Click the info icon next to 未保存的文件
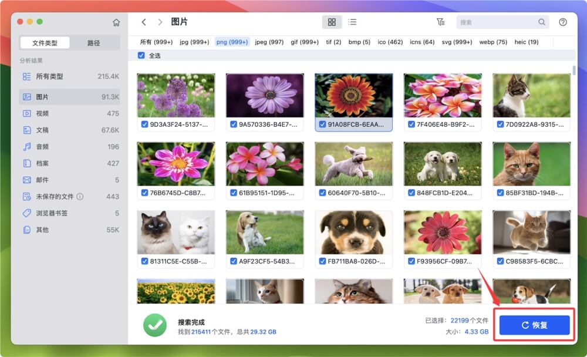587x357 pixels. (x=80, y=196)
